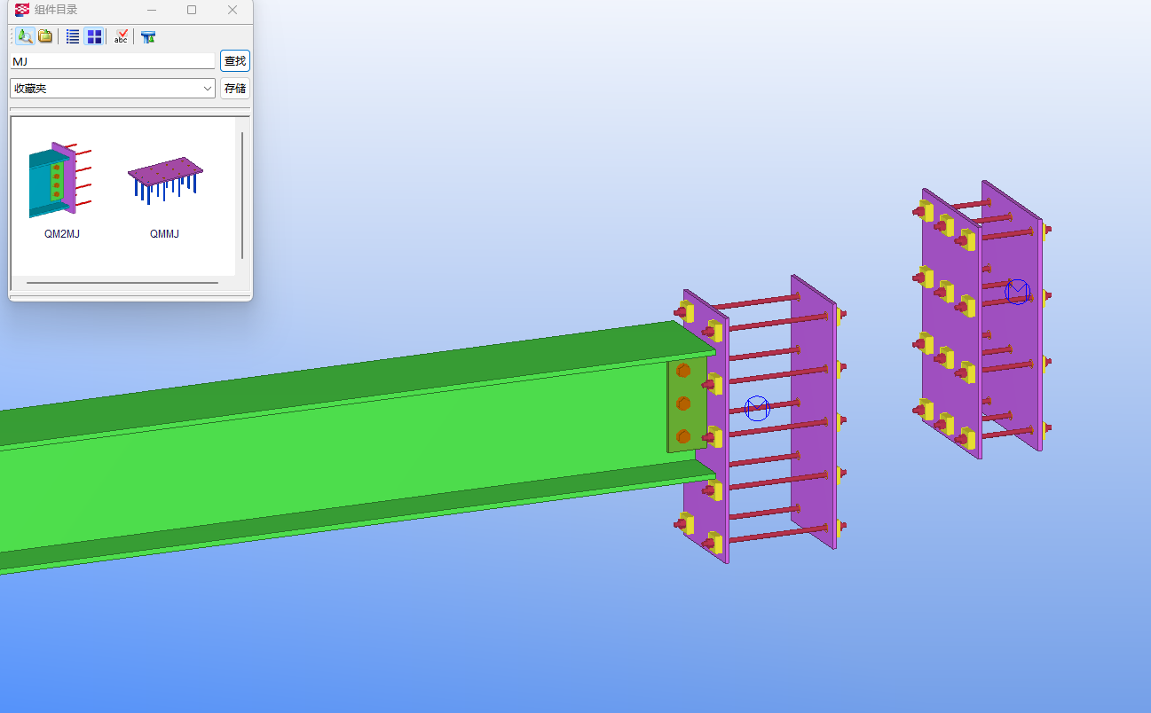This screenshot has height=713, width=1151.
Task: Click the vertical scrollbar in component list
Action: click(242, 195)
